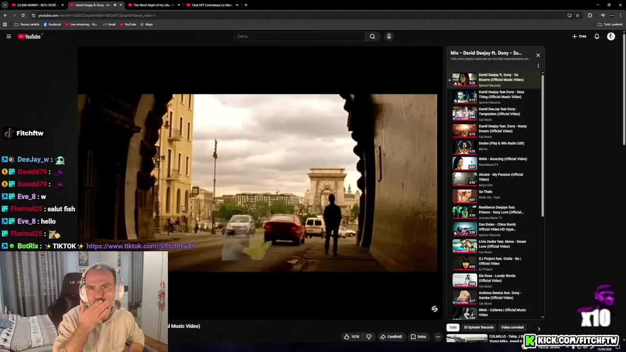Viewport: 626px width, 352px height.
Task: Open Akcent - My Passion playlist entry
Action: coord(494,179)
